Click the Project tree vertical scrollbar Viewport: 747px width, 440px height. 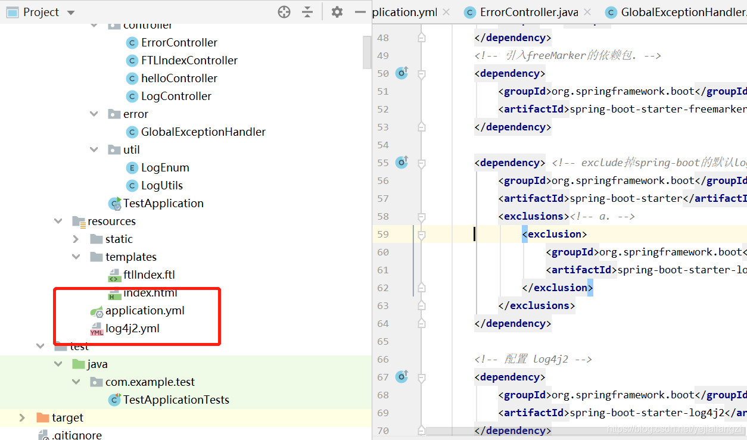coord(367,52)
